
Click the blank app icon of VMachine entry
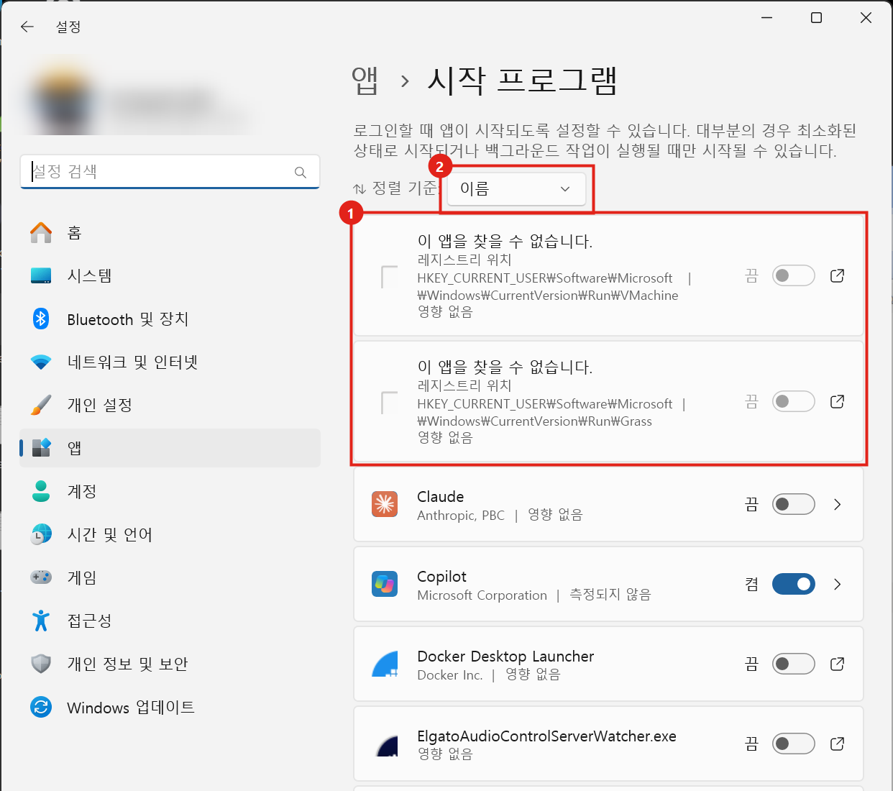click(389, 277)
